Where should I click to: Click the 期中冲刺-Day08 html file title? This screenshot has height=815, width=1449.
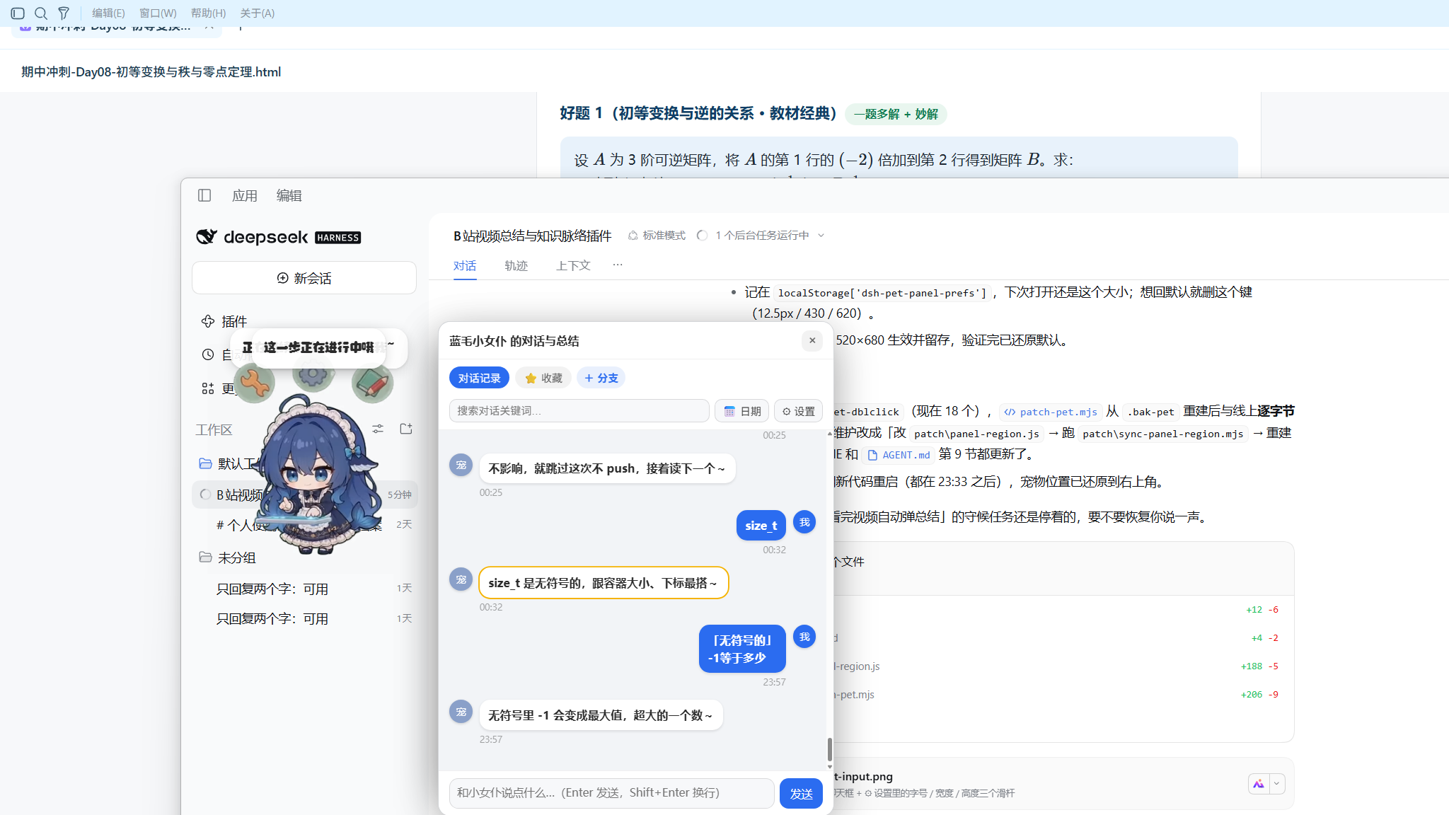tap(151, 71)
